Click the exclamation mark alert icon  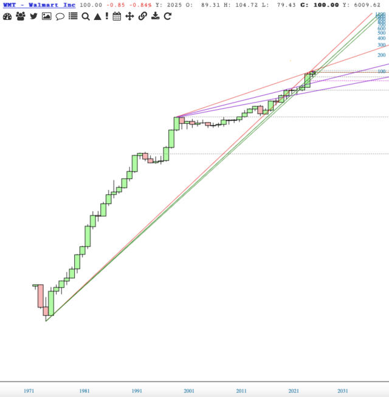106,16
